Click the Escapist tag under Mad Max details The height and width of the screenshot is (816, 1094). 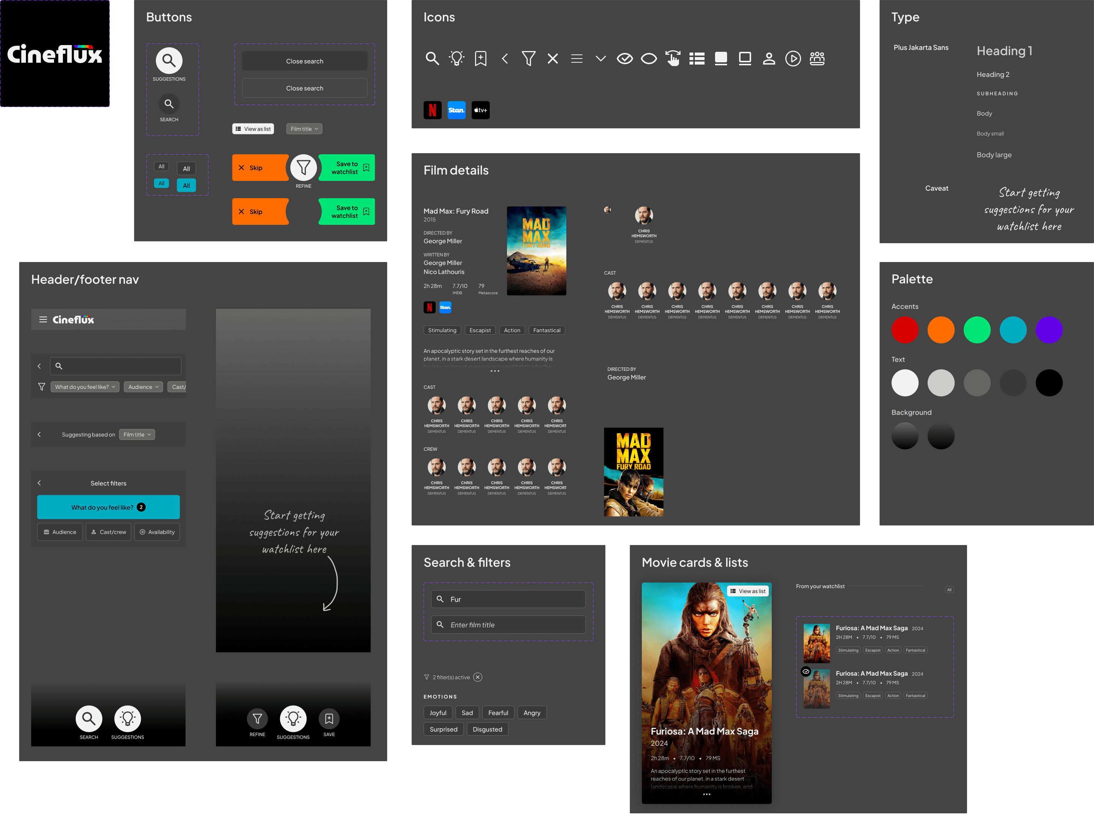click(x=480, y=330)
